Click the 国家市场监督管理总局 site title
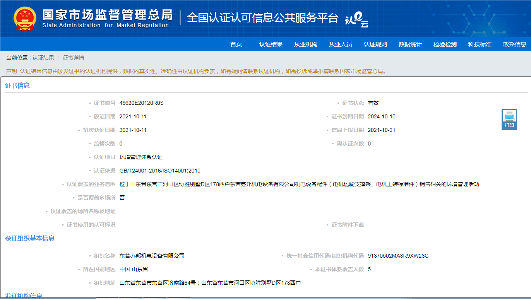Screen dimensions: 531x299 pos(107,15)
